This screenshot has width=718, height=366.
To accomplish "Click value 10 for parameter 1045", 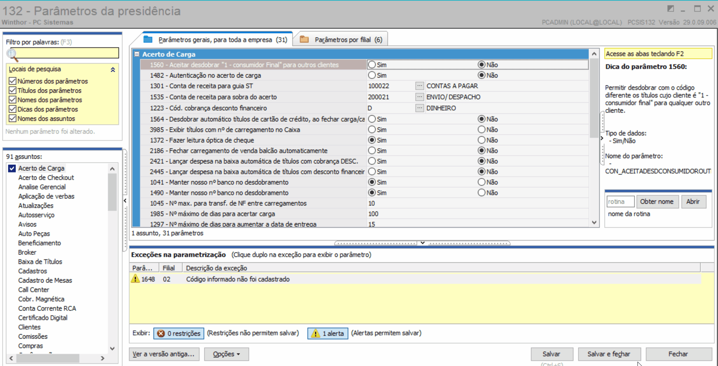I will [371, 203].
